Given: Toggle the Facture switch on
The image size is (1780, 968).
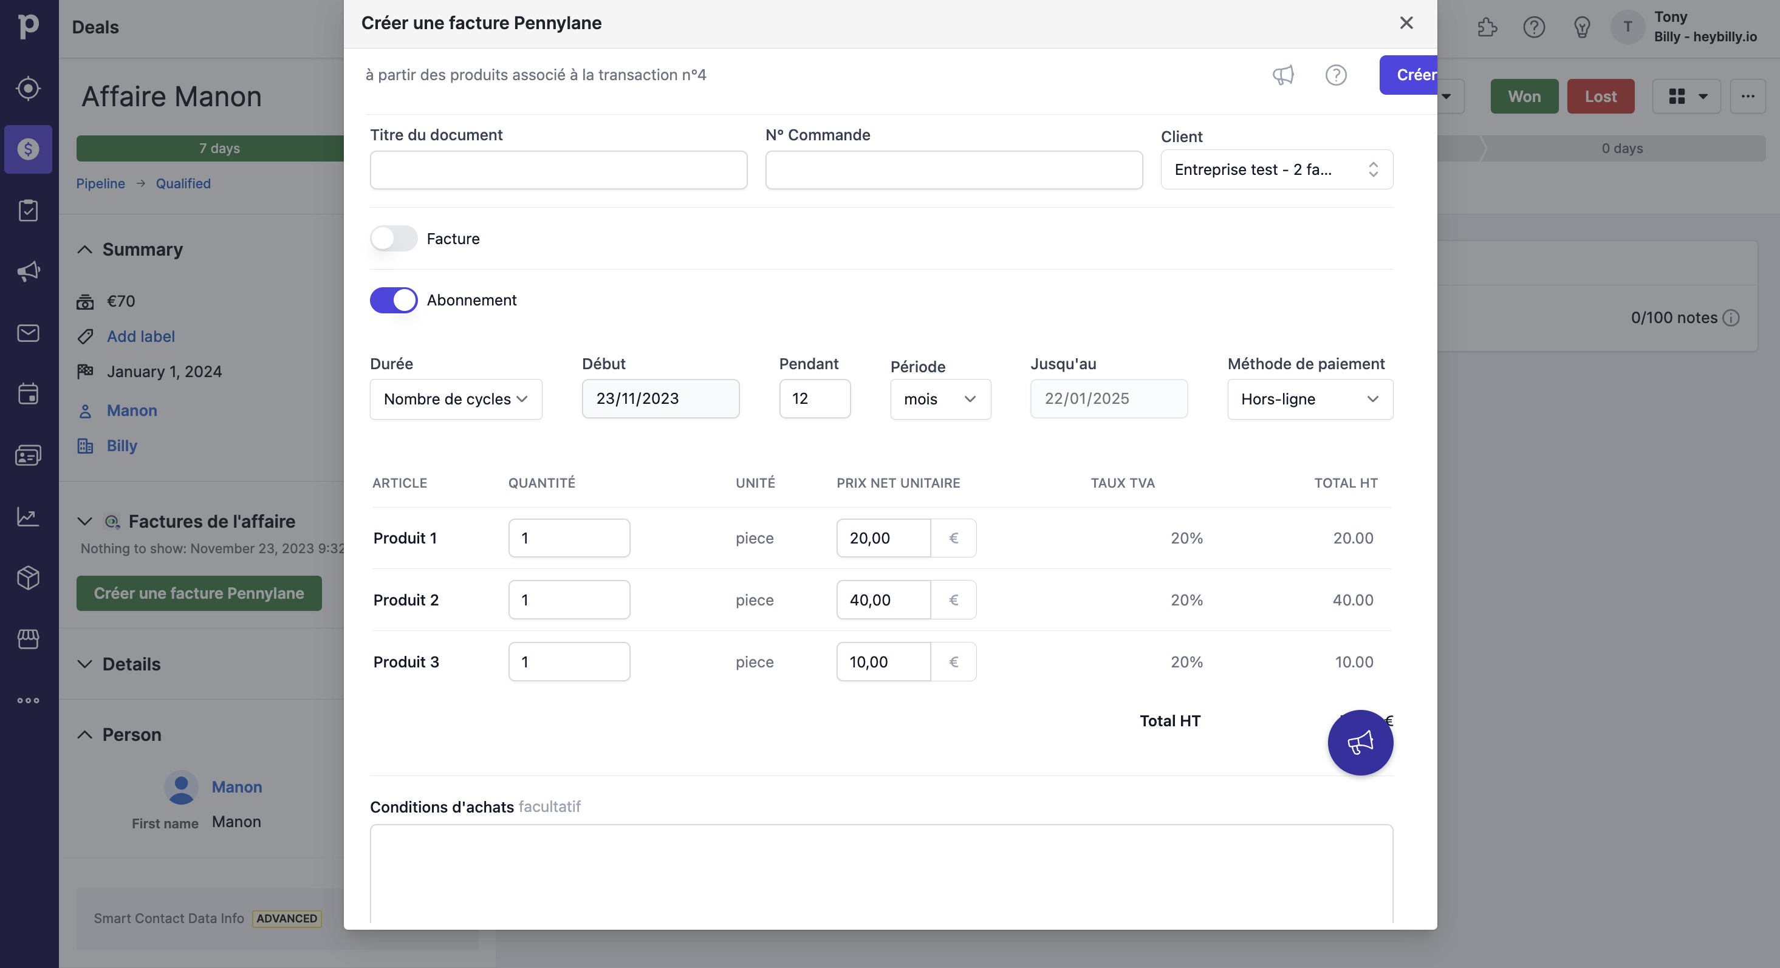Looking at the screenshot, I should pyautogui.click(x=394, y=239).
